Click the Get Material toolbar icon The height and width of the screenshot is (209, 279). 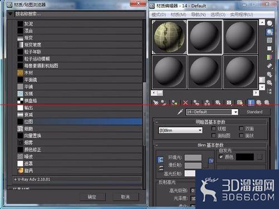pyautogui.click(x=155, y=103)
